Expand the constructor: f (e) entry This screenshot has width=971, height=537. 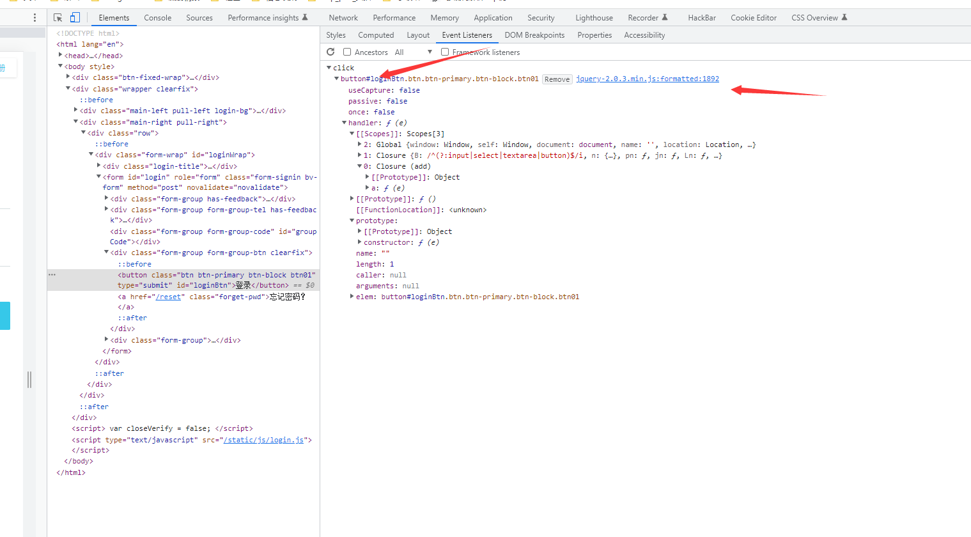pyautogui.click(x=360, y=242)
